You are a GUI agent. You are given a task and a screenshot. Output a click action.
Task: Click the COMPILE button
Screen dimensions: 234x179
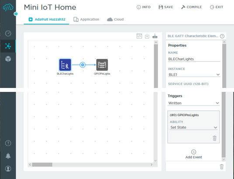coord(192,7)
